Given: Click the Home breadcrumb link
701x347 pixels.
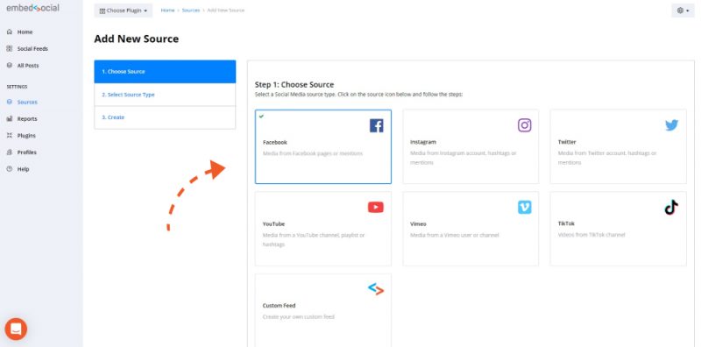Looking at the screenshot, I should pyautogui.click(x=167, y=11).
